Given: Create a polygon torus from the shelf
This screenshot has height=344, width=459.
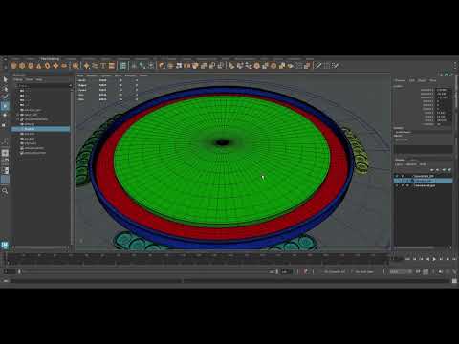Looking at the screenshot, I should pos(47,66).
